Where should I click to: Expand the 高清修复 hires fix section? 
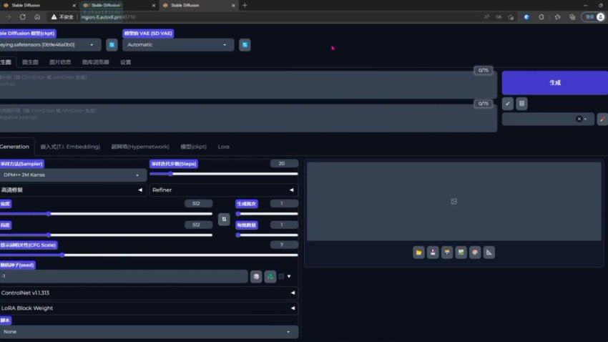click(73, 190)
